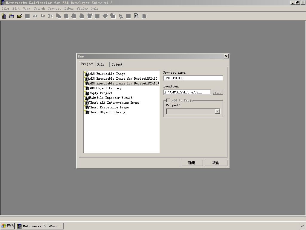
Task: Click the Set... location button
Action: point(218,92)
